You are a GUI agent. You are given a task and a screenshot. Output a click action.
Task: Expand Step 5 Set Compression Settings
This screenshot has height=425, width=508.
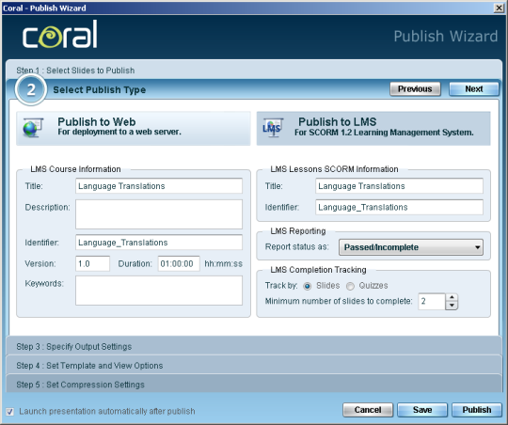(254, 385)
